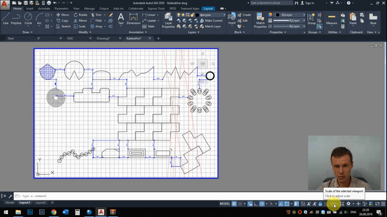
Task: Click the Stretch tool
Action: pos(63,27)
